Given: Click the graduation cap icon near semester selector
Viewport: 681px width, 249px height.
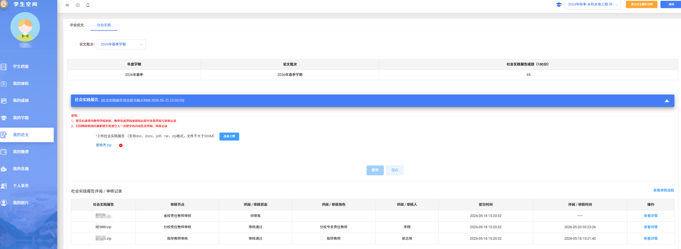Looking at the screenshot, I should (x=559, y=5).
